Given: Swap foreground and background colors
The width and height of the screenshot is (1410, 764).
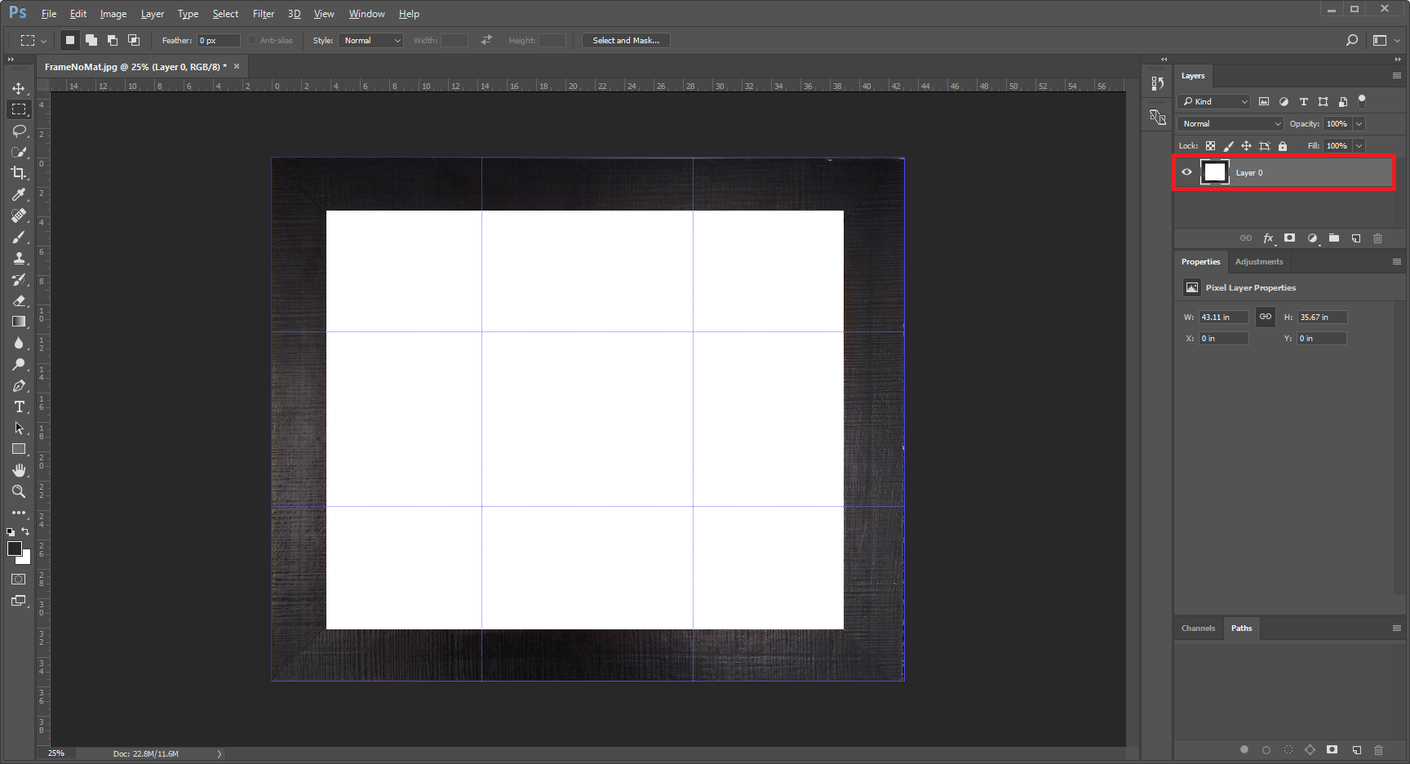Looking at the screenshot, I should 25,531.
